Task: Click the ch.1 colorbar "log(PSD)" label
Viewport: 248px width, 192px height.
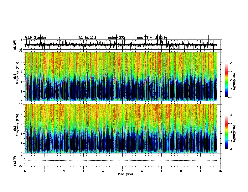Action: 235,82
